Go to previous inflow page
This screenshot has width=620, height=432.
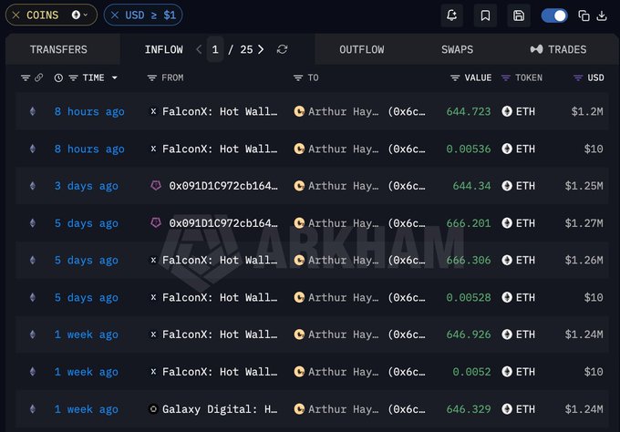(x=199, y=49)
